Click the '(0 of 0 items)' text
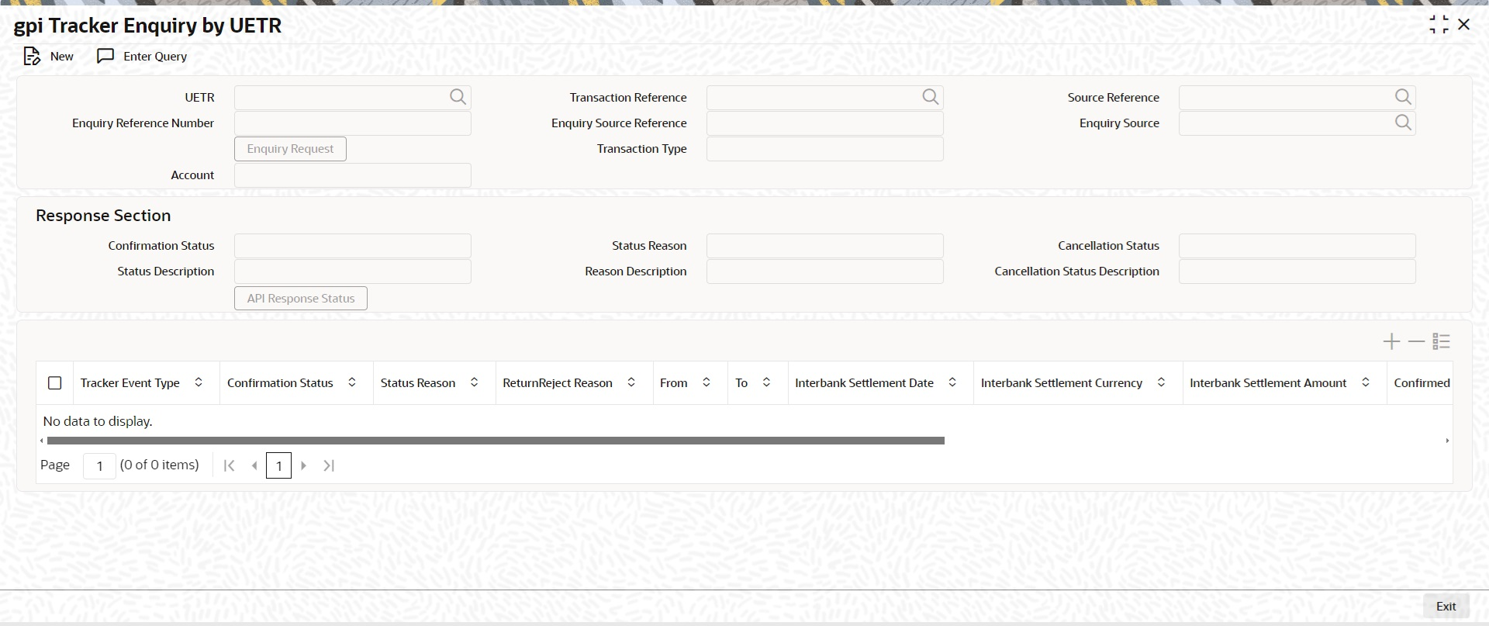 (x=159, y=465)
